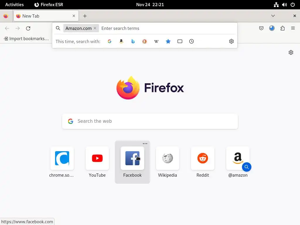
Task: Open Facebook tile's three-dot context menu
Action: click(145, 144)
